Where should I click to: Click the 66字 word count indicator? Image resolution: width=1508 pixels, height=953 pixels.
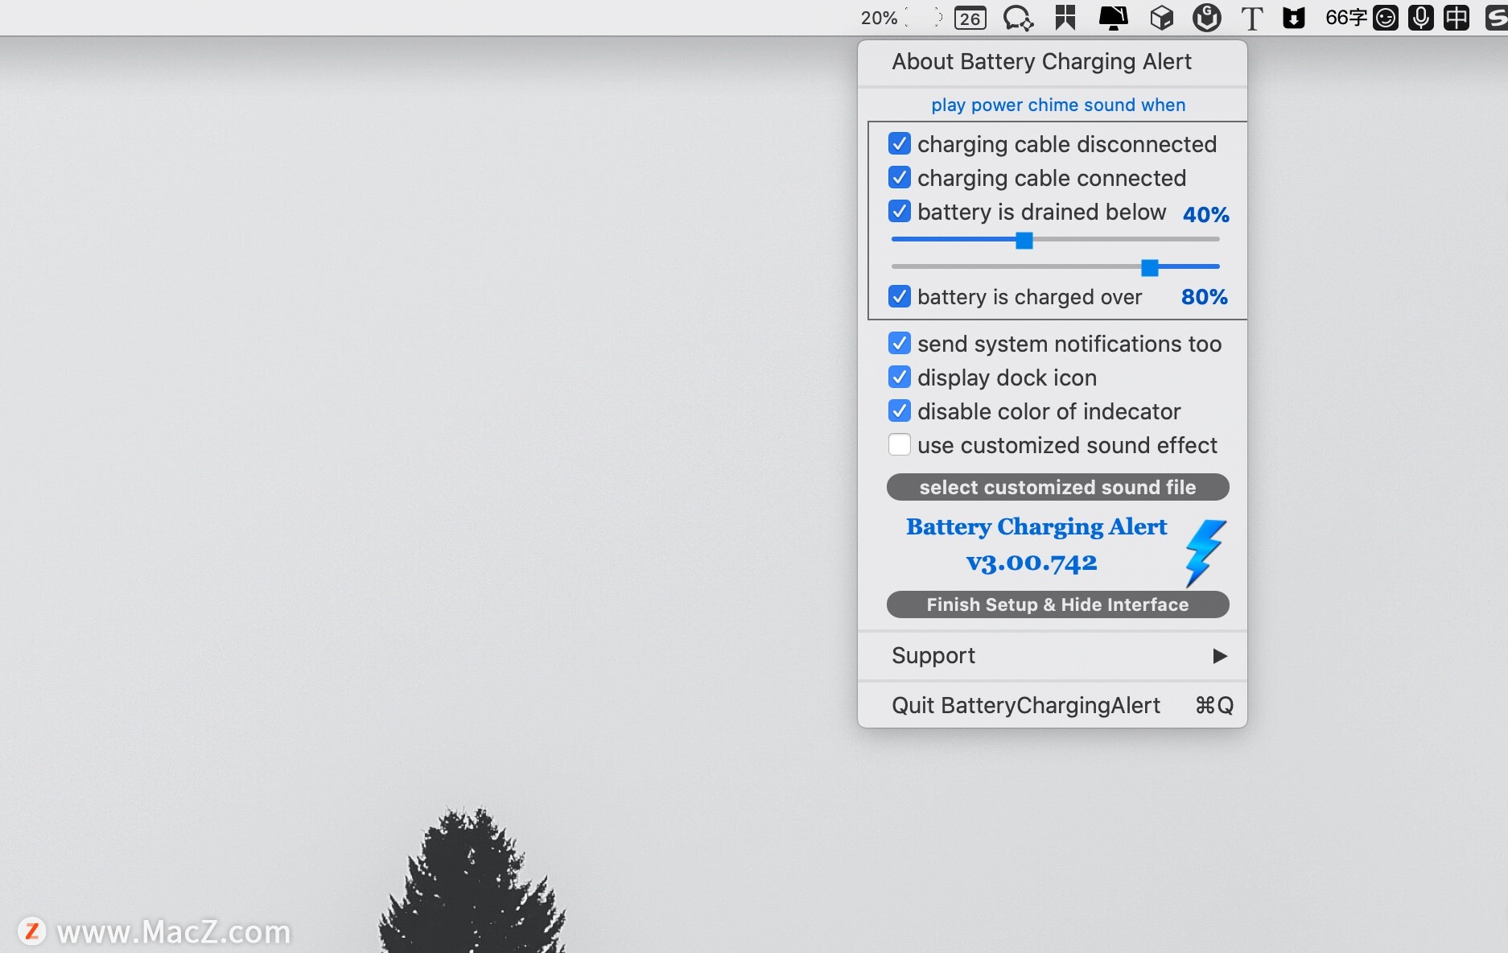[x=1345, y=18]
